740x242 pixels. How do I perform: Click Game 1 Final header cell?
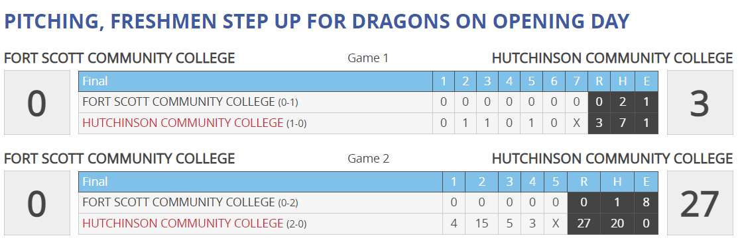pos(256,81)
